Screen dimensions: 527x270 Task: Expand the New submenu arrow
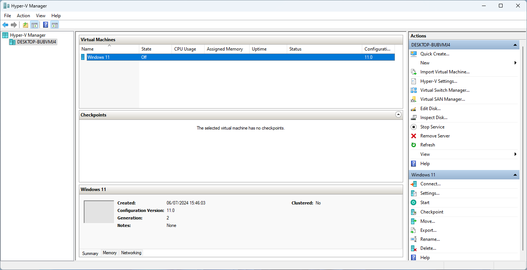pos(515,63)
